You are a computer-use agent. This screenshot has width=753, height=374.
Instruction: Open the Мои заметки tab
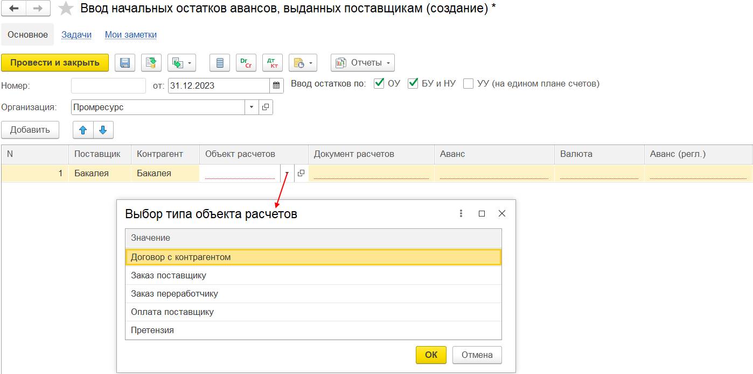coord(131,34)
